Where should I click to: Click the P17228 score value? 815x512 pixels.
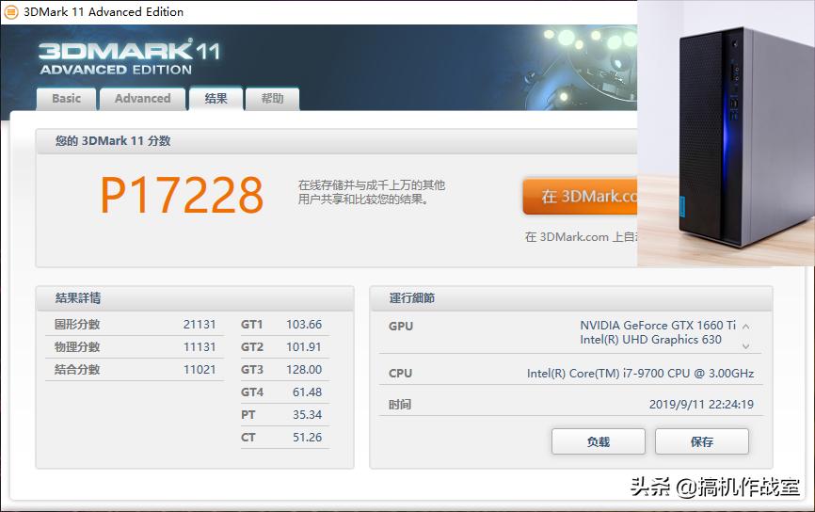pyautogui.click(x=182, y=195)
